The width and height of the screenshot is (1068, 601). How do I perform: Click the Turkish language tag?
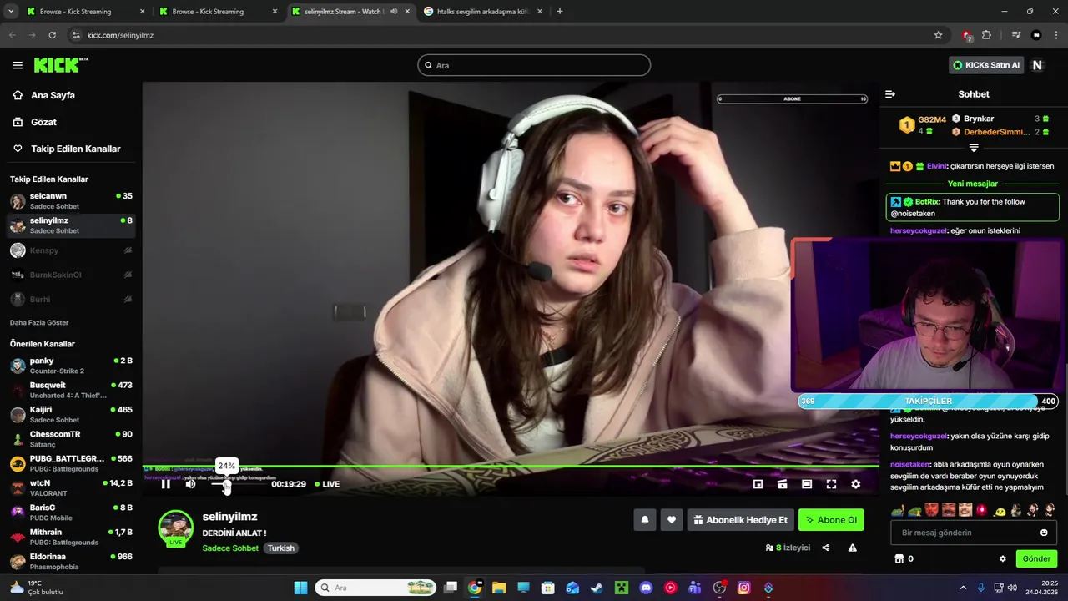(x=281, y=548)
